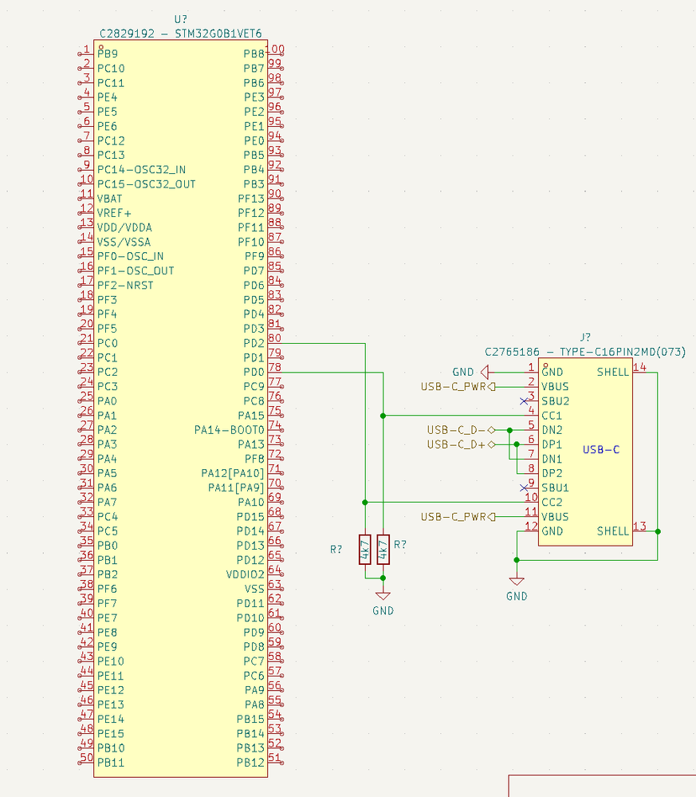Viewport: 696px width, 797px height.
Task: Select the right 4k7 pull-down resistor symbol
Action: [383, 549]
